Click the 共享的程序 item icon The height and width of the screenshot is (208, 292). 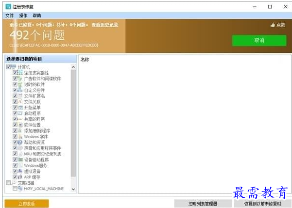click(20, 119)
